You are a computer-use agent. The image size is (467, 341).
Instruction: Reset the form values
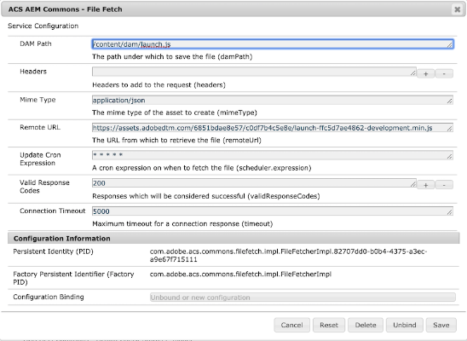click(x=329, y=325)
